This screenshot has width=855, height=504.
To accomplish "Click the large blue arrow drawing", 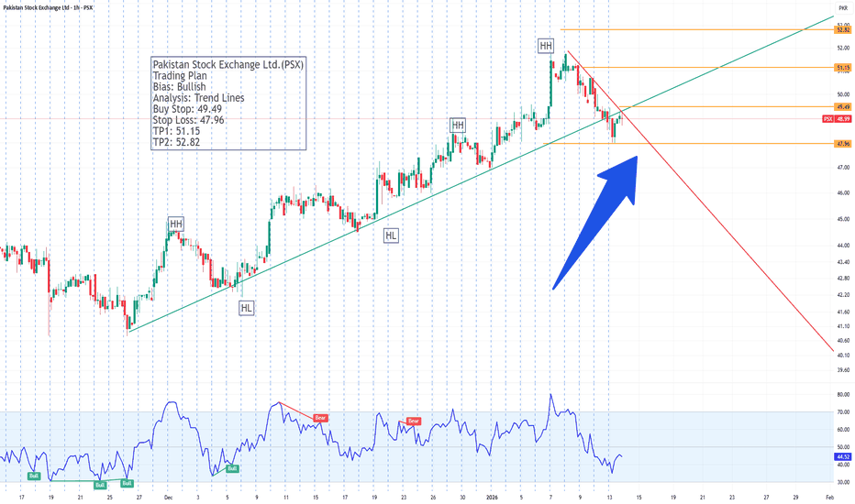I will point(596,220).
